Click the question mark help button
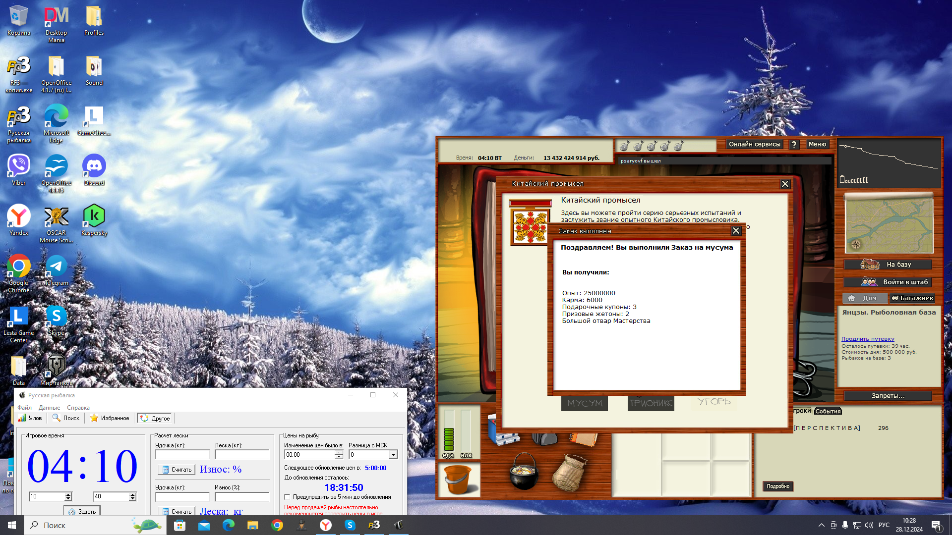952x535 pixels. click(x=794, y=144)
